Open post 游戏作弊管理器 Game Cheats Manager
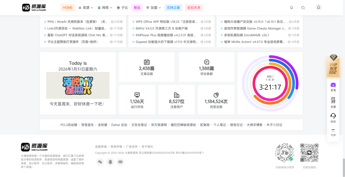The image size is (345, 177). click(255, 28)
